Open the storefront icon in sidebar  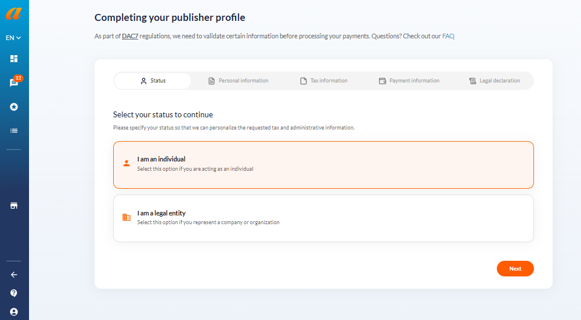(x=14, y=206)
